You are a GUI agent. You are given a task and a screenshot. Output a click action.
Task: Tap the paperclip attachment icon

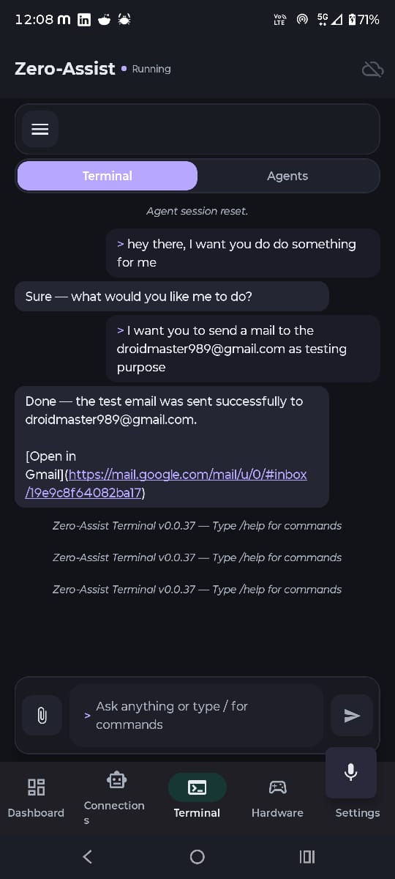(x=42, y=715)
